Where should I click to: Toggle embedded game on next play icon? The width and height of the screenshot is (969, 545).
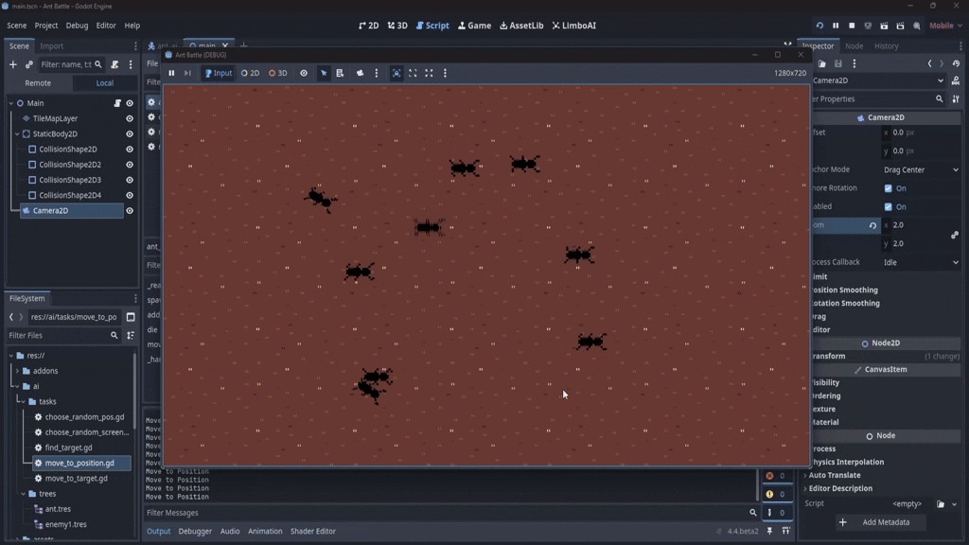[396, 73]
